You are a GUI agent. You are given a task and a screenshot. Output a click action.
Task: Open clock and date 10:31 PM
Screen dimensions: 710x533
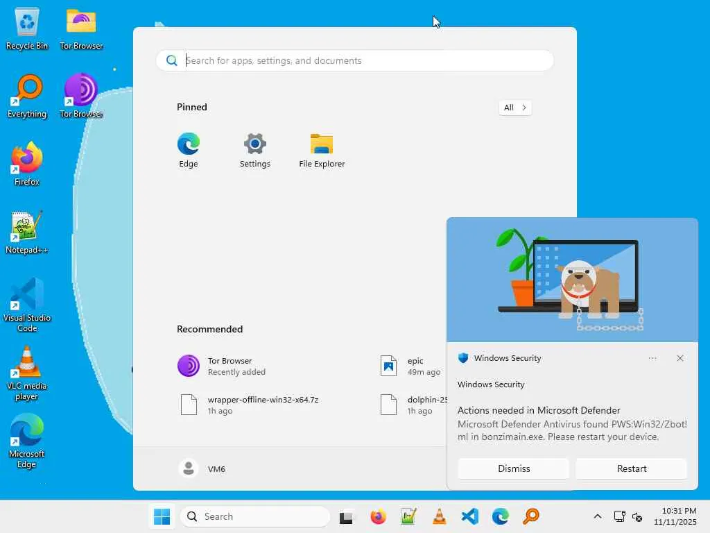(x=675, y=516)
